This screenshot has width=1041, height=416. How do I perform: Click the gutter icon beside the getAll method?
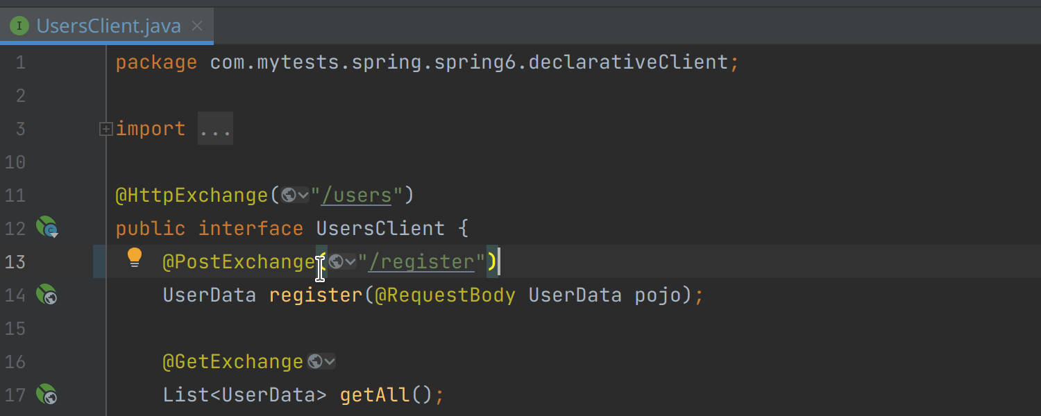tap(46, 395)
